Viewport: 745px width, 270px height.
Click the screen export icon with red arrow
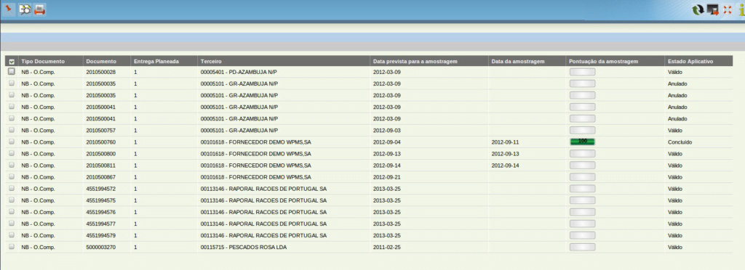click(x=712, y=10)
